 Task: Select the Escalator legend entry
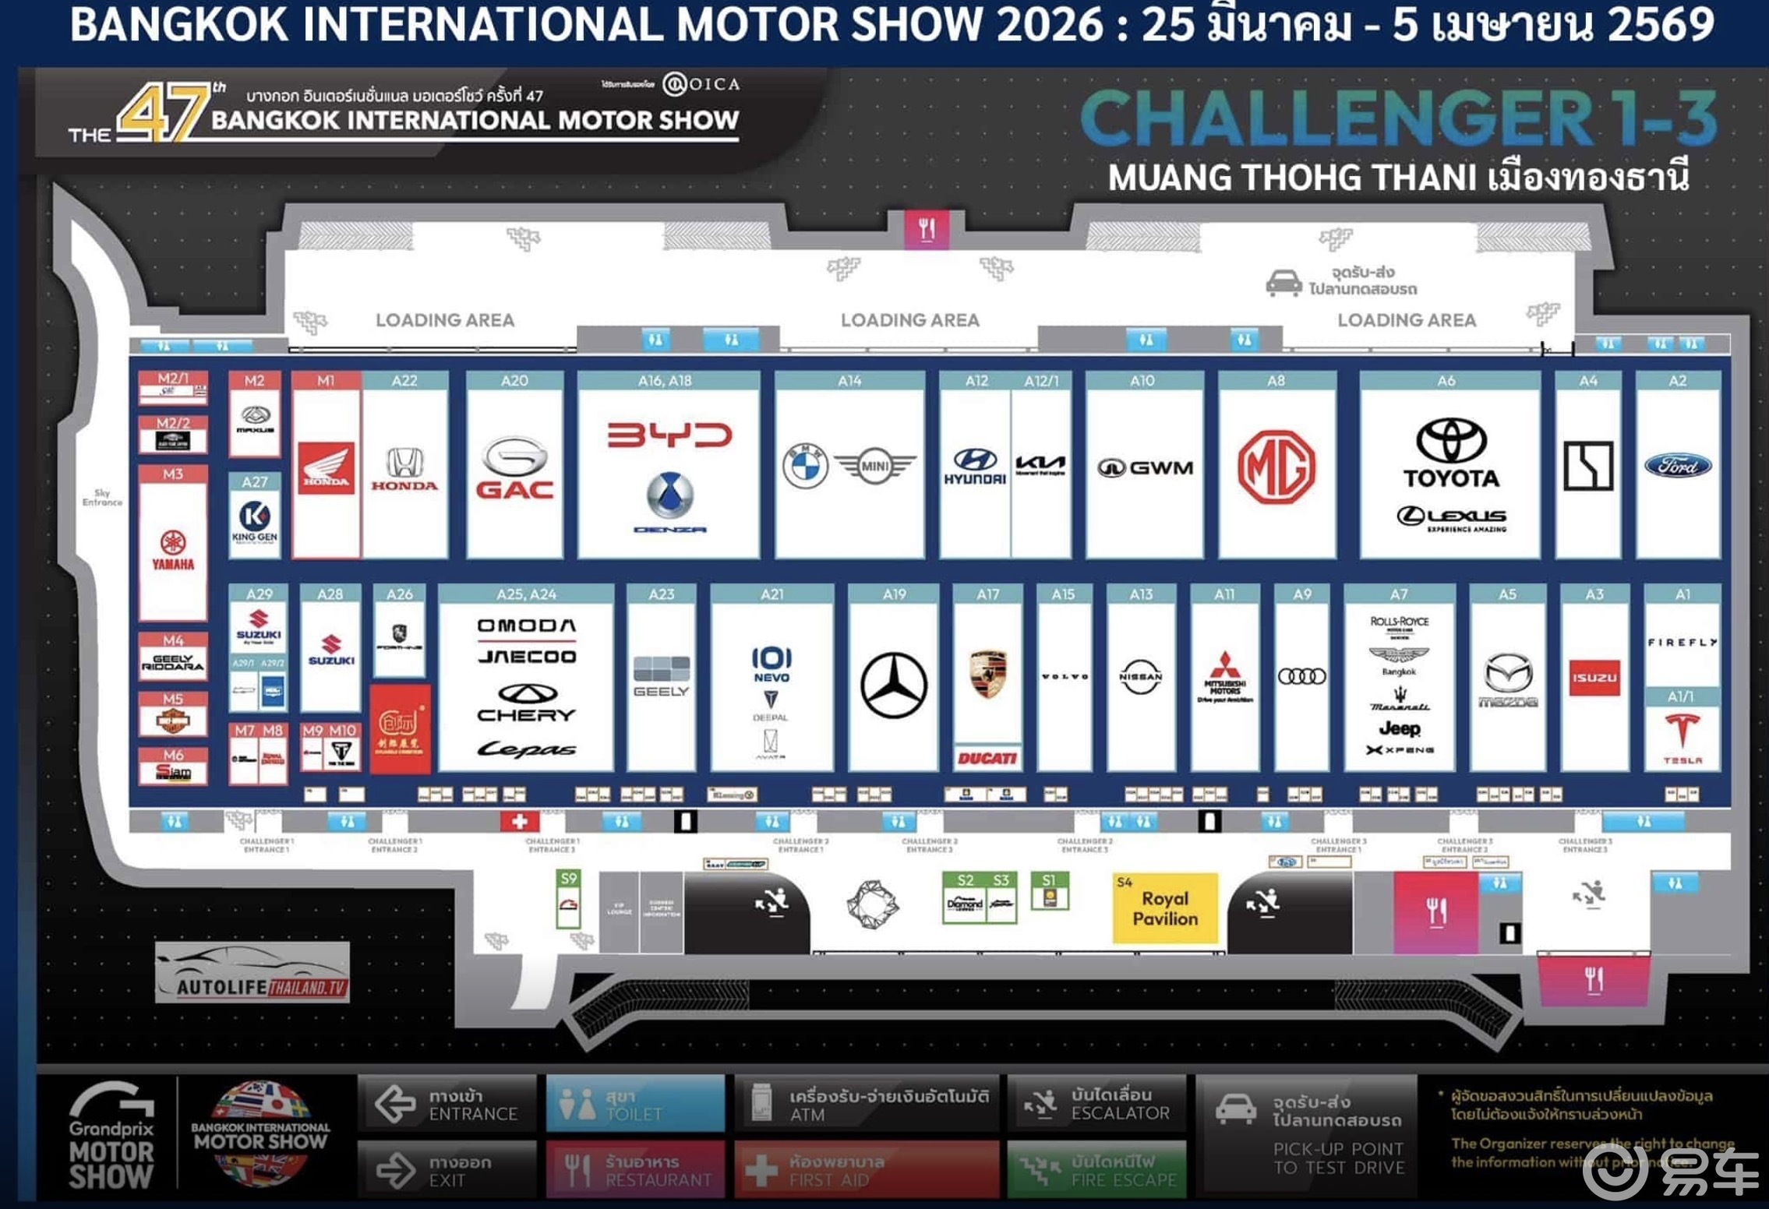click(x=1096, y=1103)
